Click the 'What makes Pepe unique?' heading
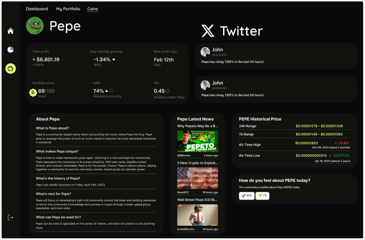Image resolution: width=365 pixels, height=240 pixels. 57,151
